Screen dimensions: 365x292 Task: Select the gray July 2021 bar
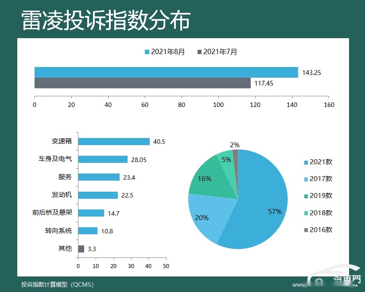143,83
